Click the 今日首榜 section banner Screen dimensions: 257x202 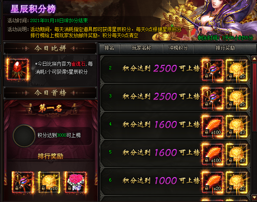pos(50,93)
